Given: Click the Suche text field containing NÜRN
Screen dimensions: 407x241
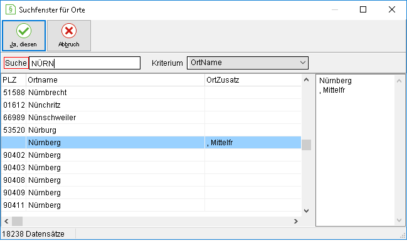Looking at the screenshot, I should tap(85, 63).
